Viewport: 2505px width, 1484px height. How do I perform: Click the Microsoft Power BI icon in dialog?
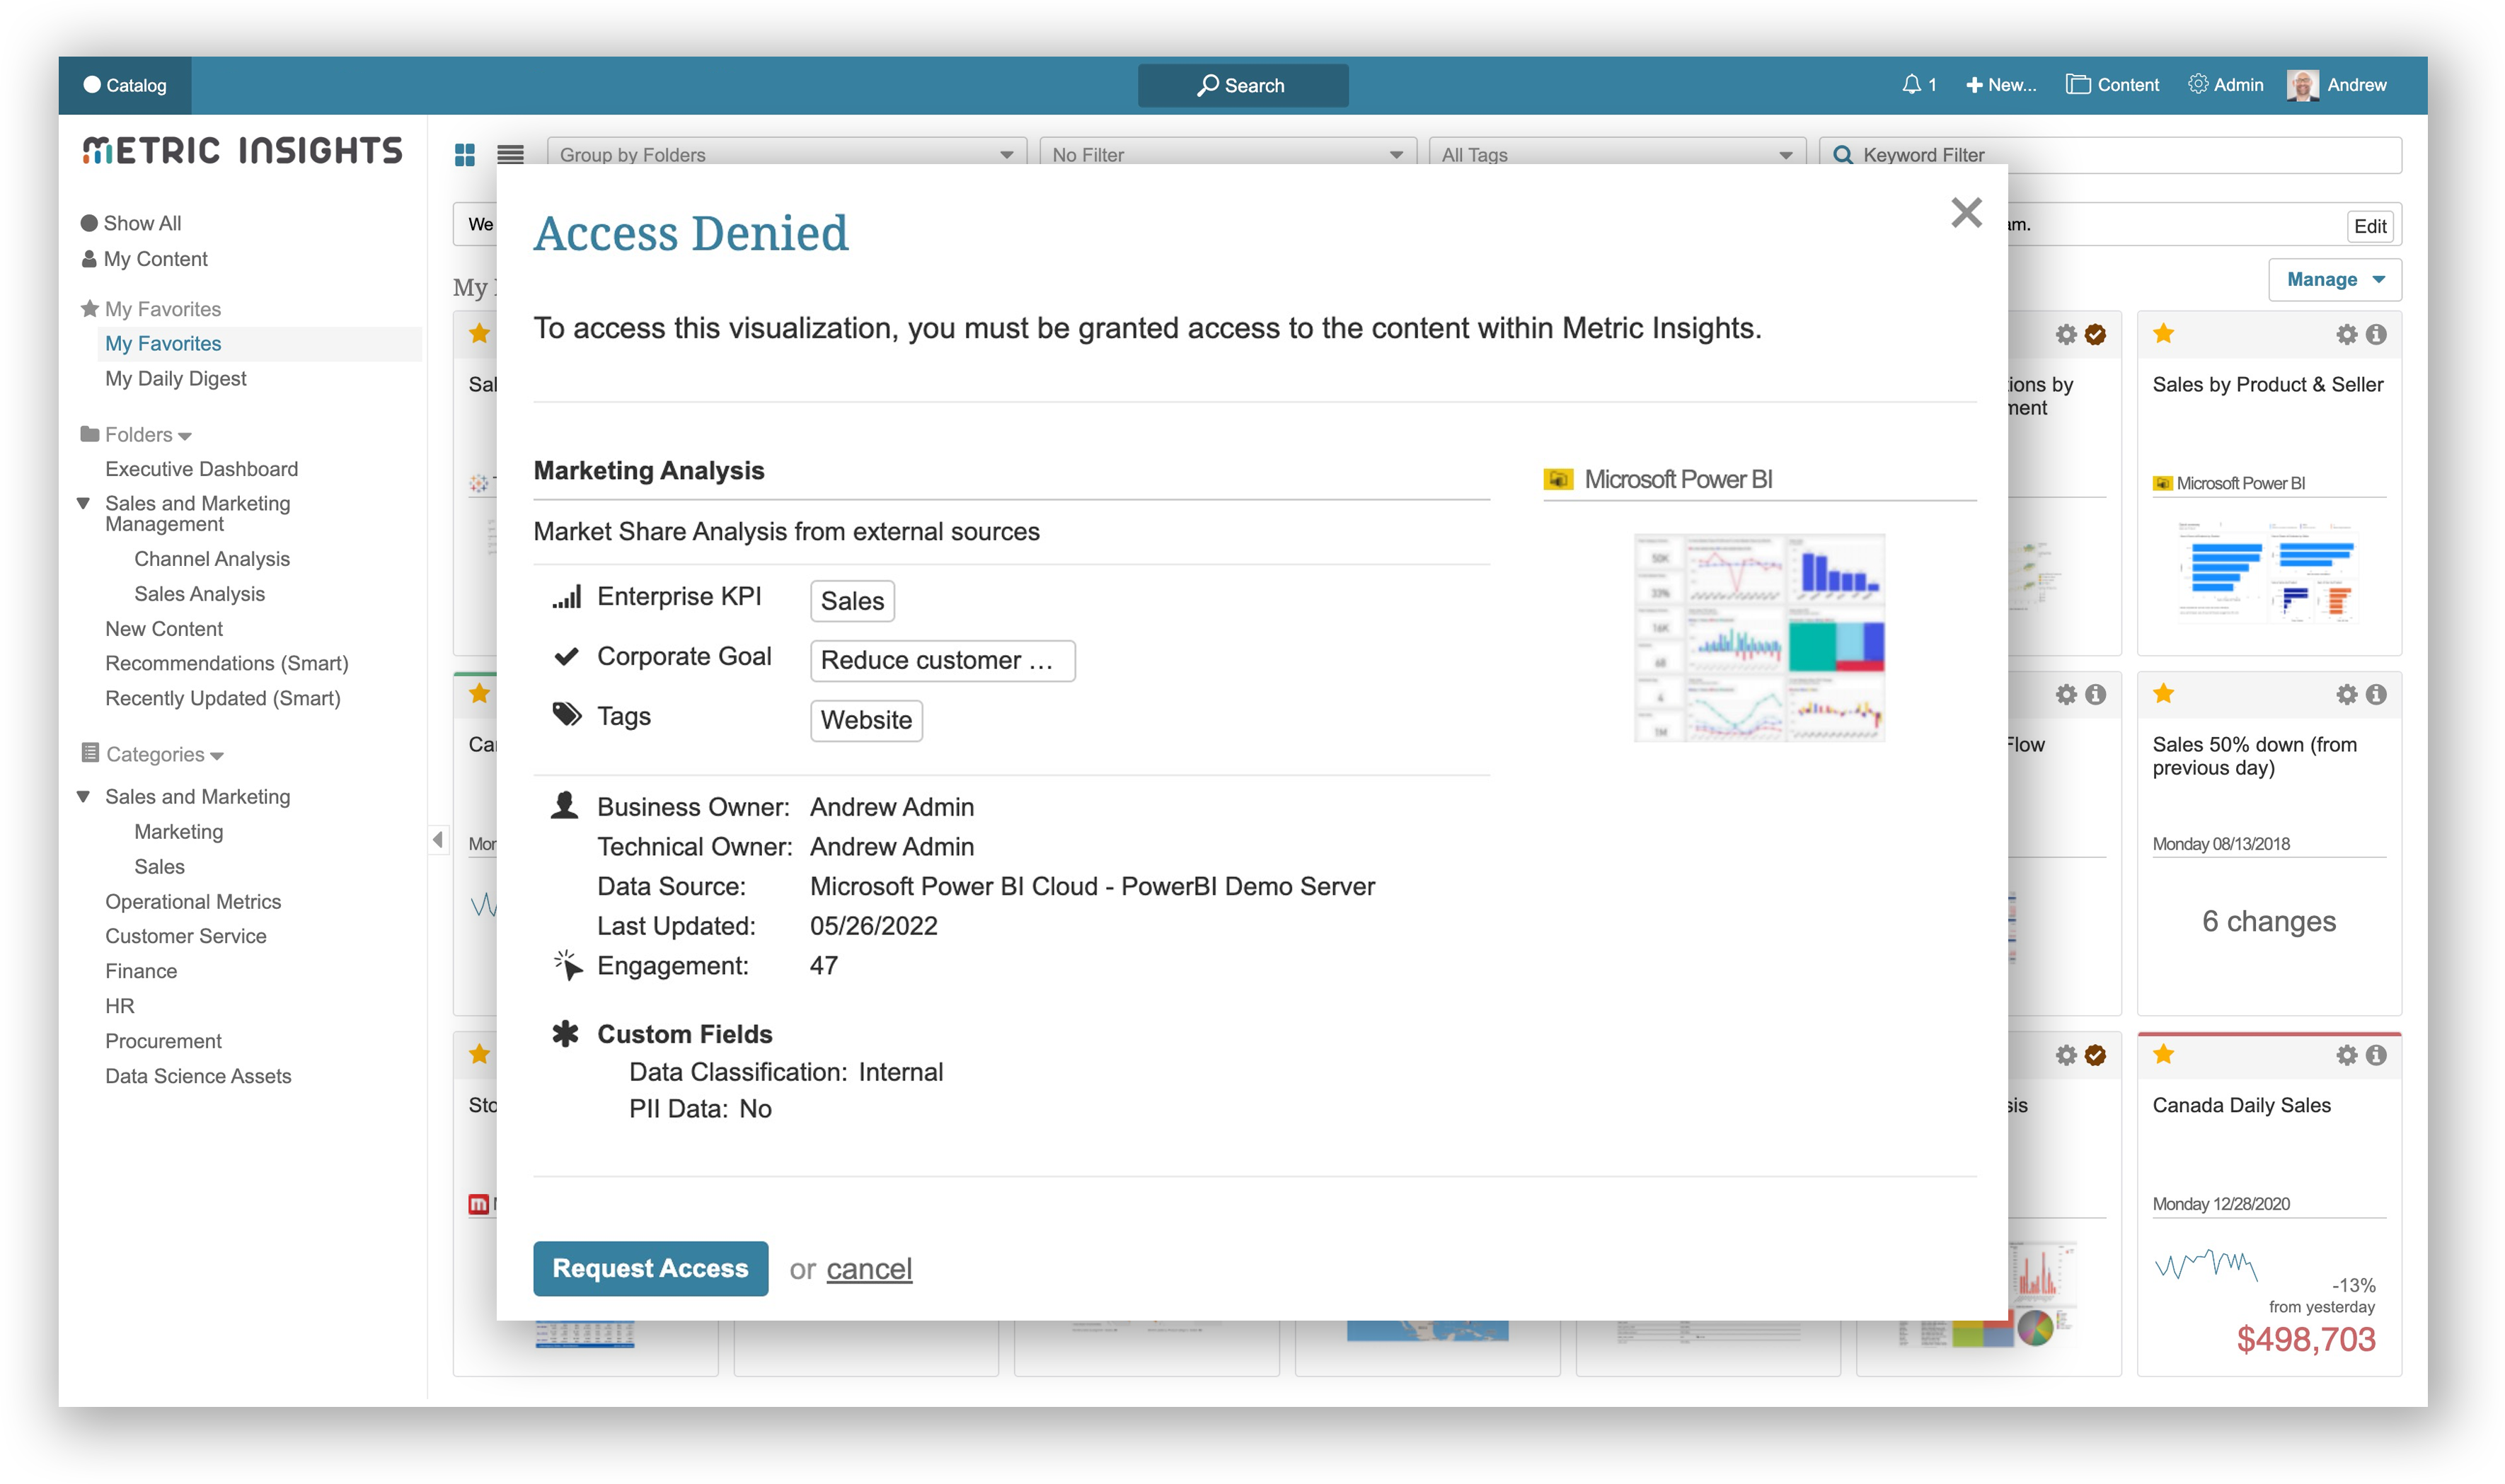point(1557,479)
